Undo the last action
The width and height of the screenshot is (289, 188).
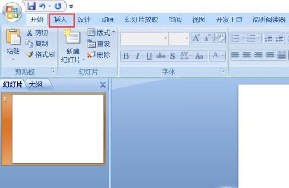tap(42, 6)
